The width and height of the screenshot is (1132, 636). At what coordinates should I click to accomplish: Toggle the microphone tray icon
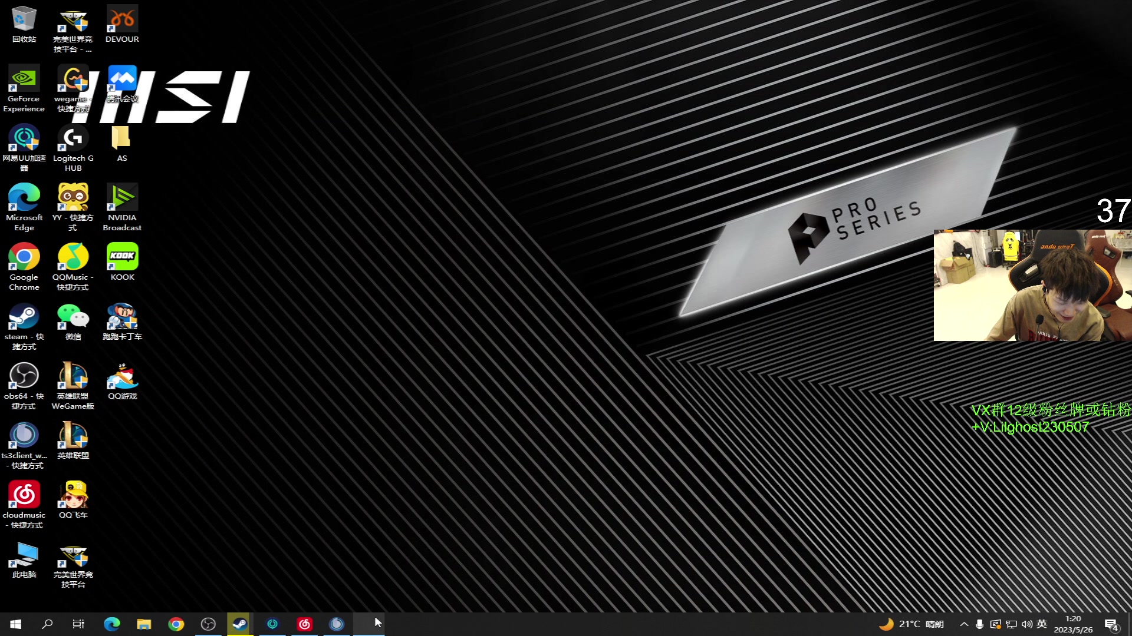[x=979, y=624]
